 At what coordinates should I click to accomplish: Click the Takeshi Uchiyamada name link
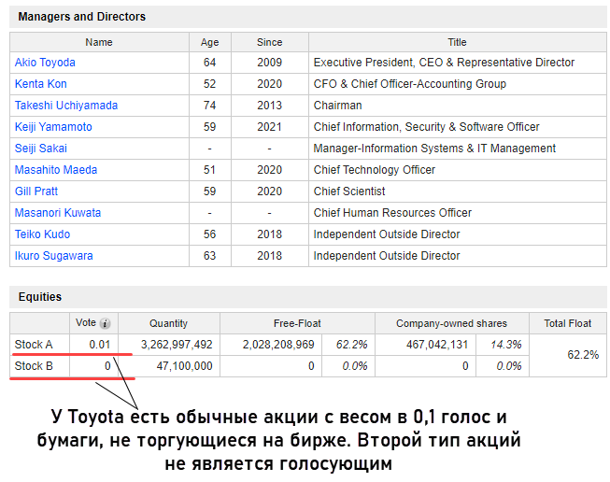[66, 106]
